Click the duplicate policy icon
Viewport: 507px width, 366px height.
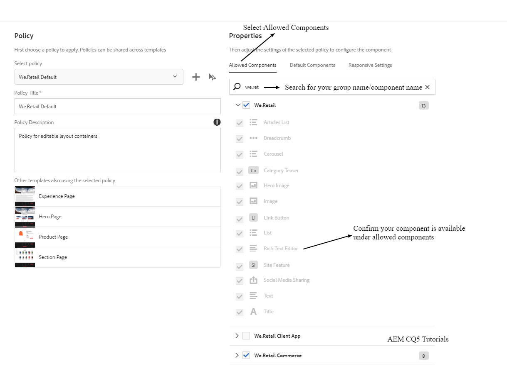(213, 77)
